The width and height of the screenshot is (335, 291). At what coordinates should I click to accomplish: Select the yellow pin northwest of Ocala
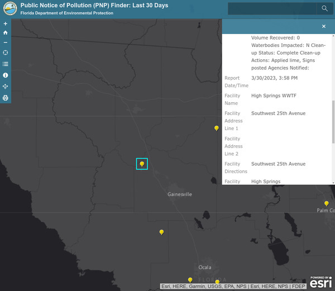click(161, 232)
